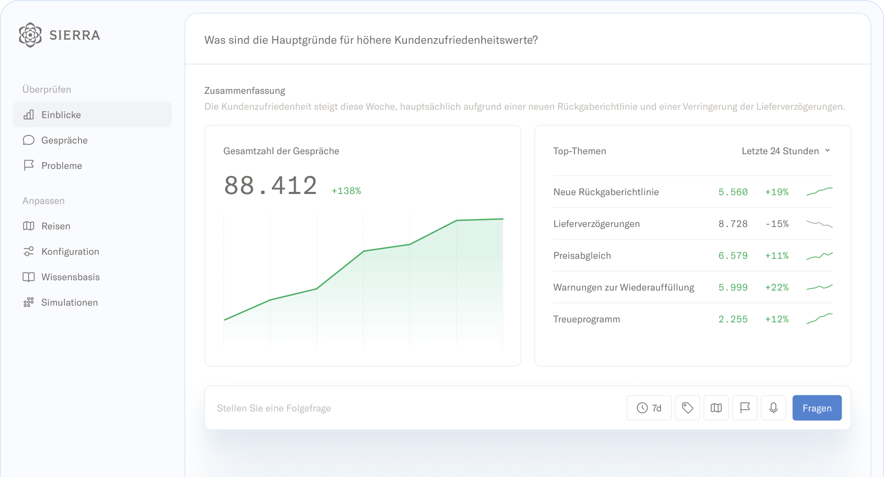Click the green conversations line chart
This screenshot has width=884, height=477.
click(364, 281)
